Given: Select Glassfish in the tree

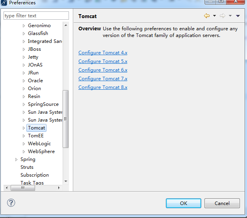Looking at the screenshot, I should tap(38, 33).
